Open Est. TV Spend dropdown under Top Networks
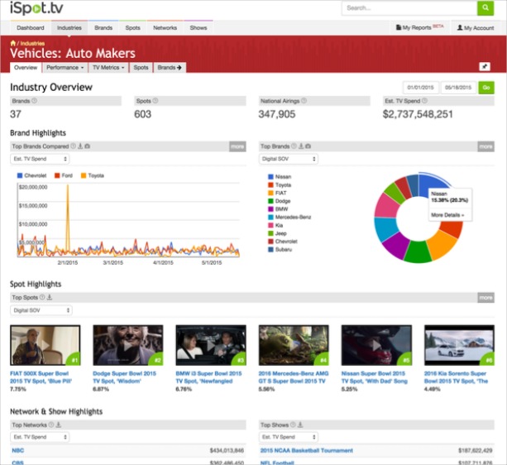 pos(40,437)
